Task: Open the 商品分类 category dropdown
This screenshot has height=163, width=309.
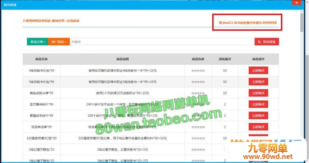Action: [x=37, y=42]
